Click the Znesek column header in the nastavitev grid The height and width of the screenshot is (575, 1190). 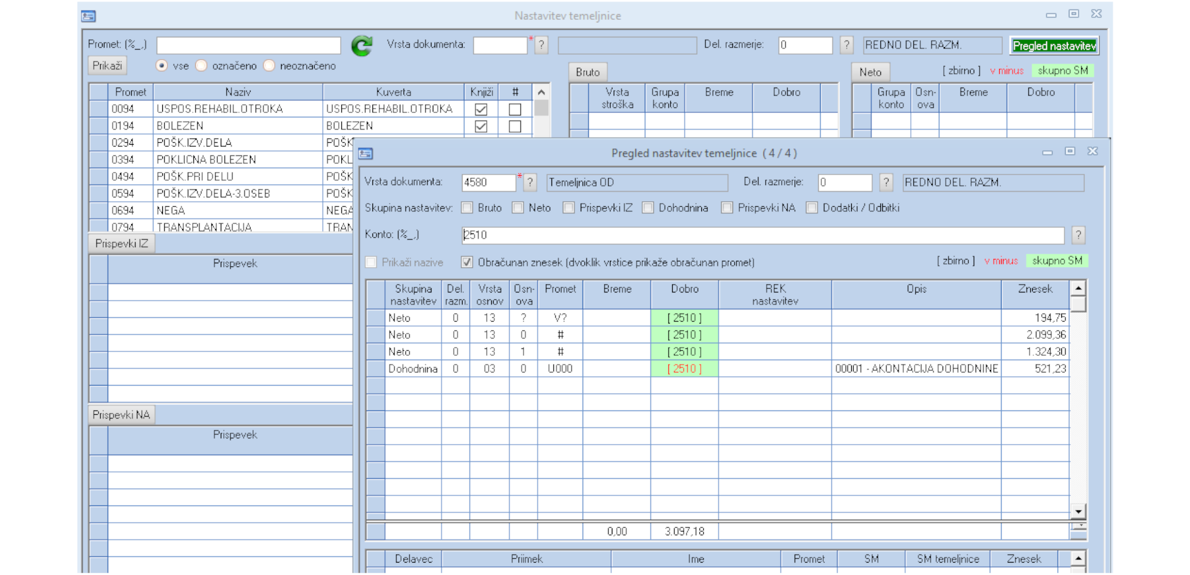point(1035,294)
